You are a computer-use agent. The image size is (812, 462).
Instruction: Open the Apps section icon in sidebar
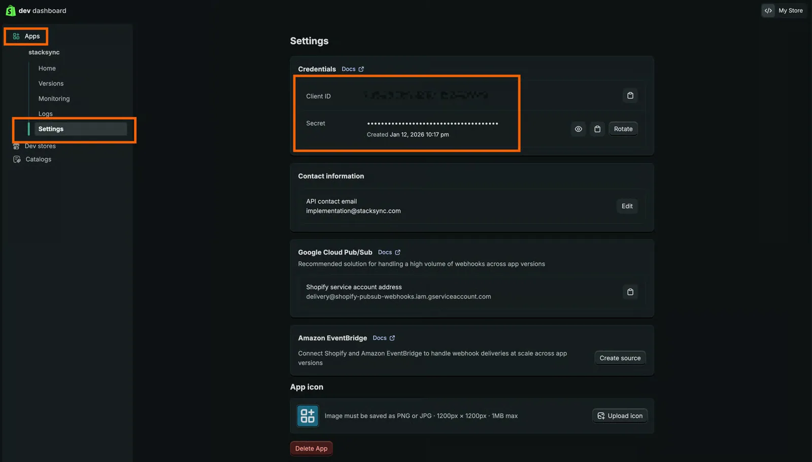point(16,36)
